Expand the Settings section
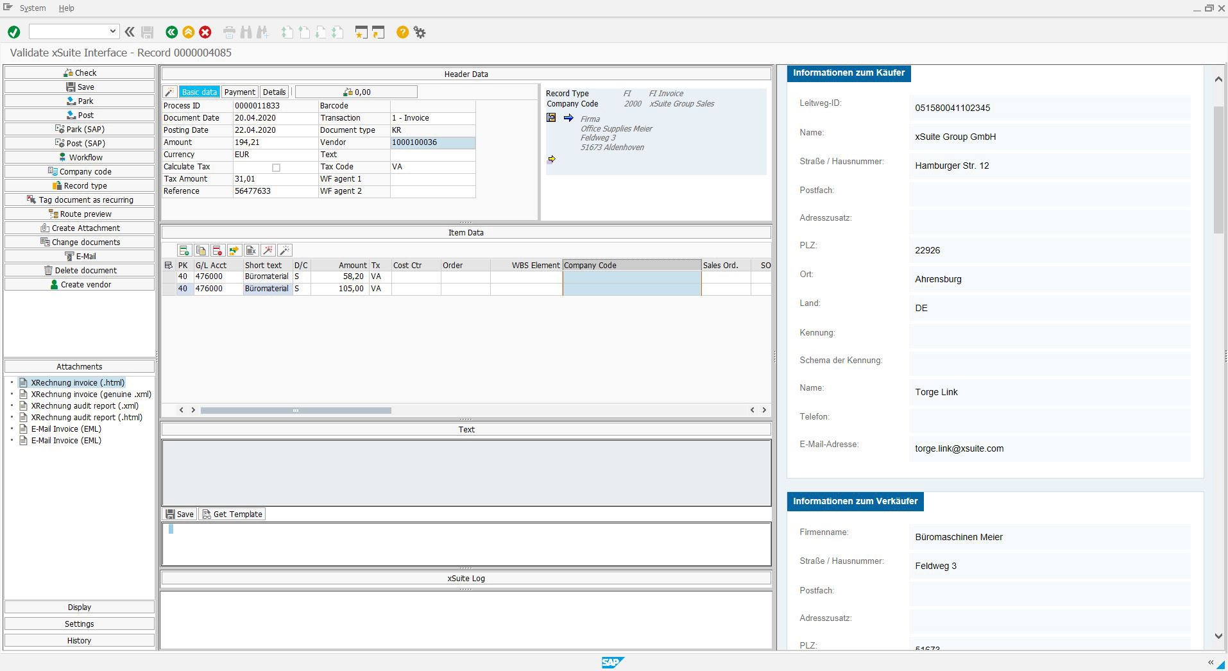 pos(80,624)
